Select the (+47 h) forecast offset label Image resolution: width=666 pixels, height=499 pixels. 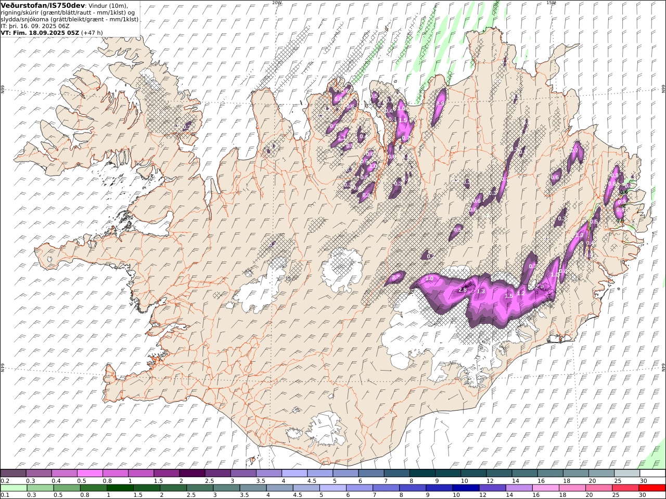coord(92,33)
